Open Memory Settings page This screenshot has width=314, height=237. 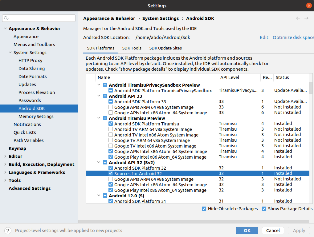coord(36,117)
